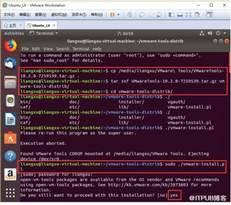This screenshot has height=205, width=231.
Task: Open the 查看(V) menu
Action: coord(41,15)
